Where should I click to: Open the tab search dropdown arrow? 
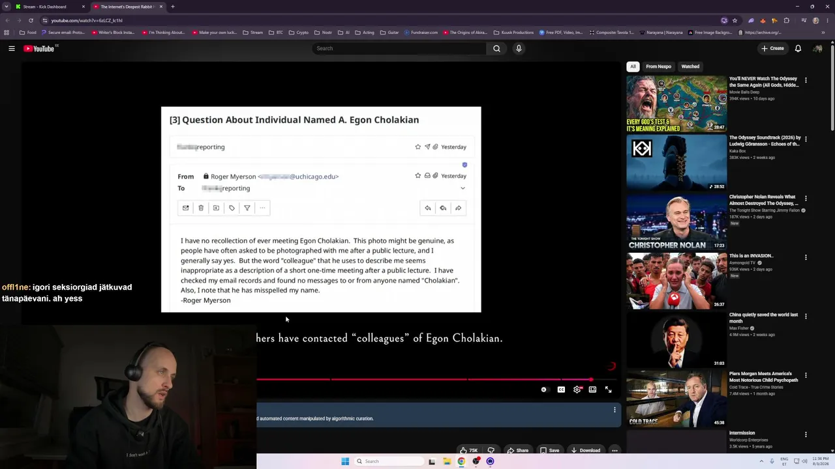pos(6,7)
